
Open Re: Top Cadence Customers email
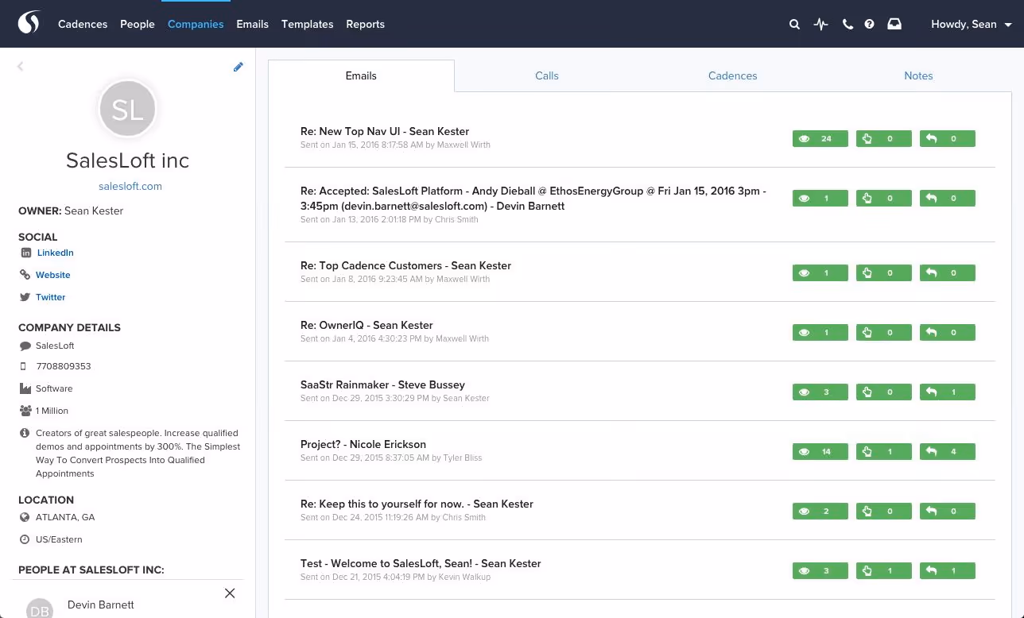click(405, 266)
